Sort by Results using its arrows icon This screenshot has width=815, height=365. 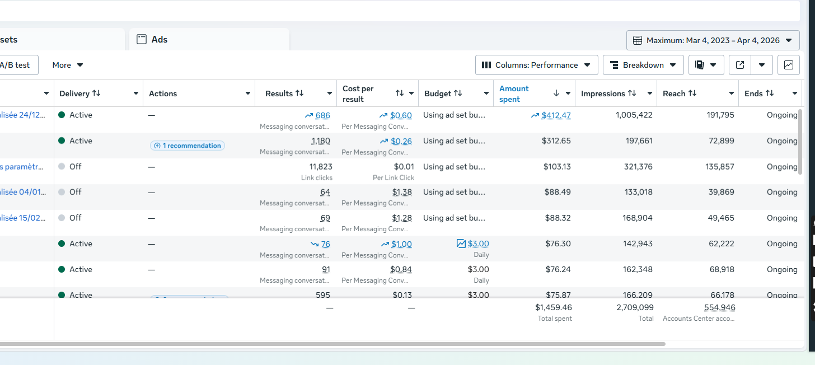click(299, 93)
